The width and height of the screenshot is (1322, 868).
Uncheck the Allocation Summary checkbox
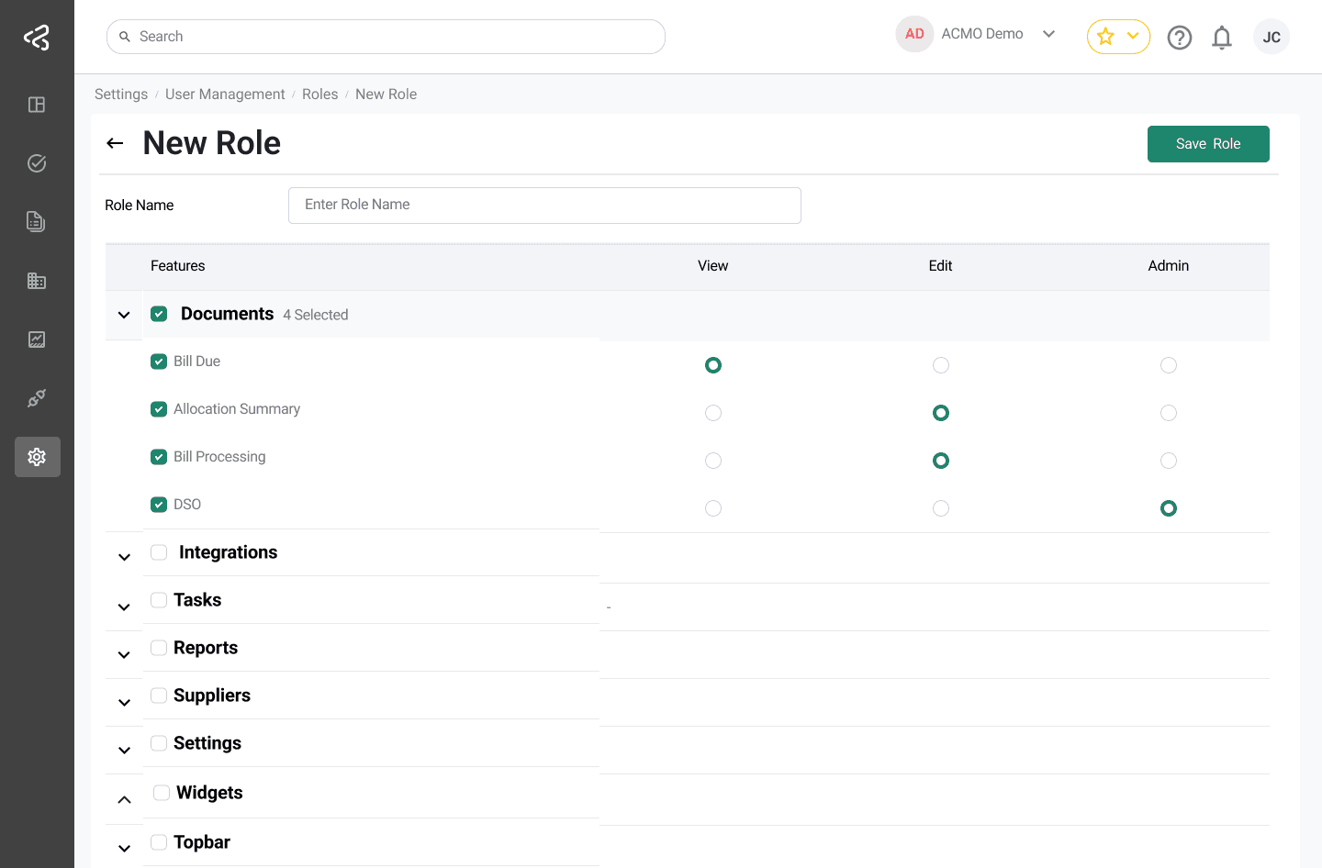point(159,409)
